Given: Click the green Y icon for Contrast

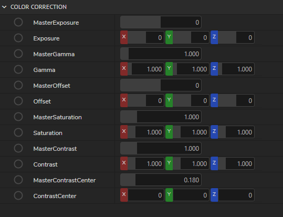Looking at the screenshot, I should (x=169, y=163).
